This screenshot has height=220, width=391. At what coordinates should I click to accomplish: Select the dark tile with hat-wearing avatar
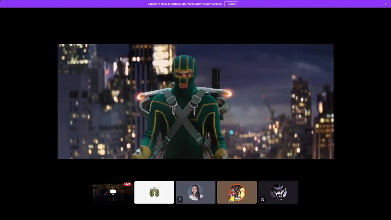(278, 192)
